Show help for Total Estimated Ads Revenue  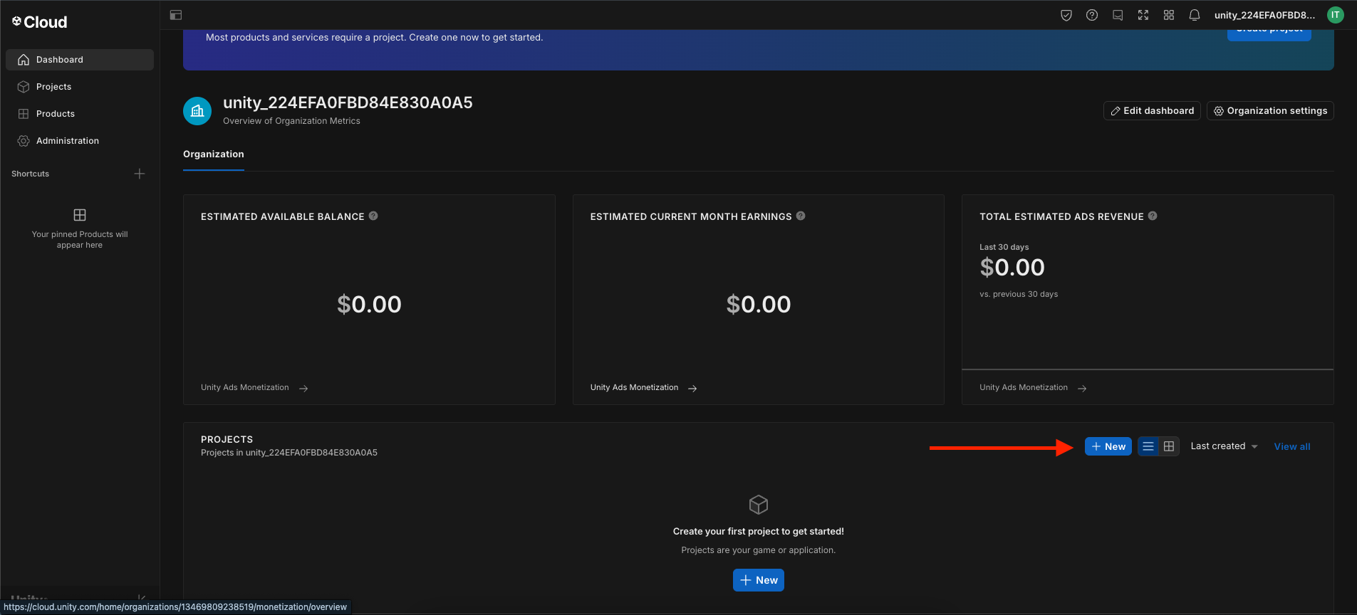pos(1153,216)
